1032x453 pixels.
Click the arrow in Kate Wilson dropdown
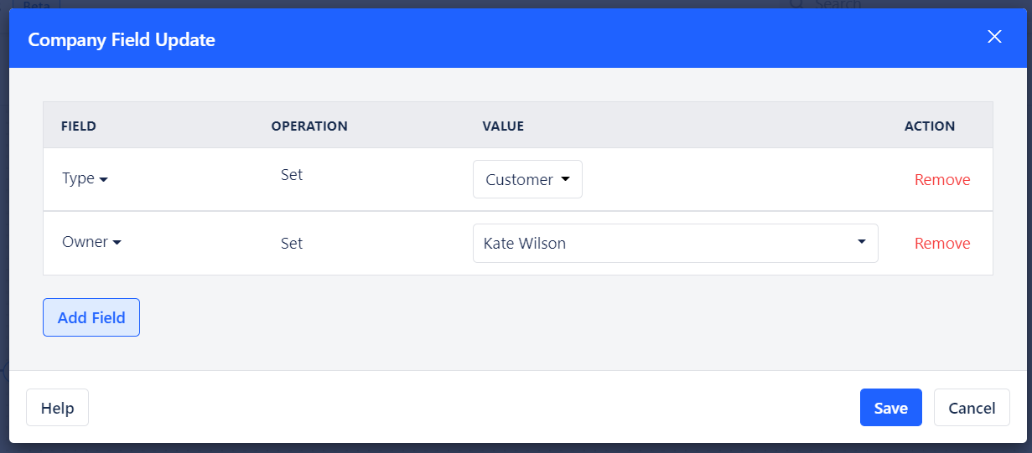pos(861,242)
